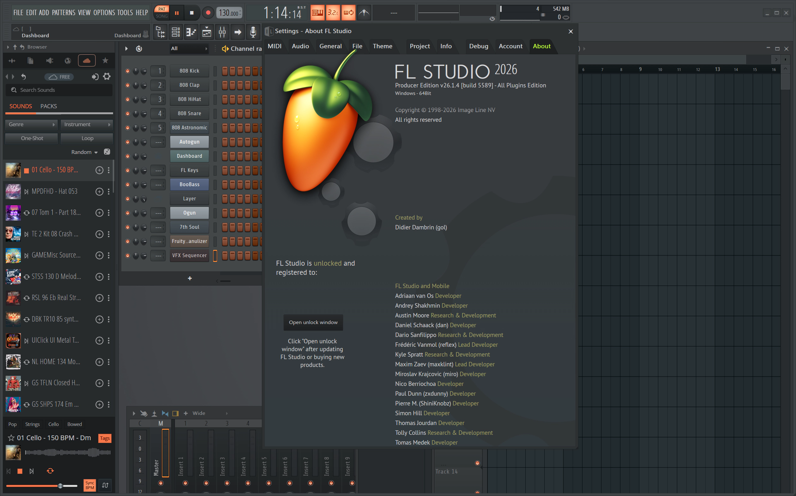Filter sounds by One-Shot
796x496 pixels.
[32, 139]
